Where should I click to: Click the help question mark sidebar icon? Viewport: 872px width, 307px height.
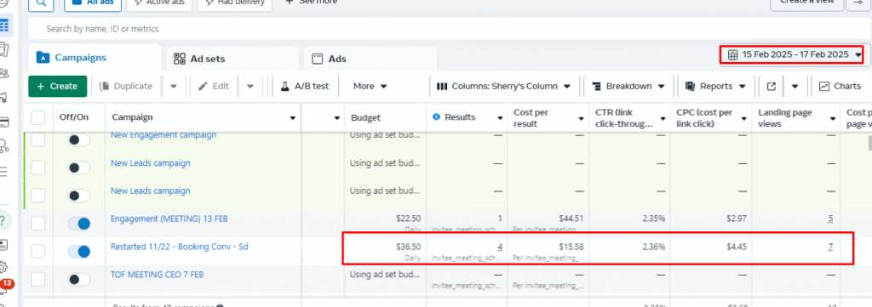(x=5, y=220)
